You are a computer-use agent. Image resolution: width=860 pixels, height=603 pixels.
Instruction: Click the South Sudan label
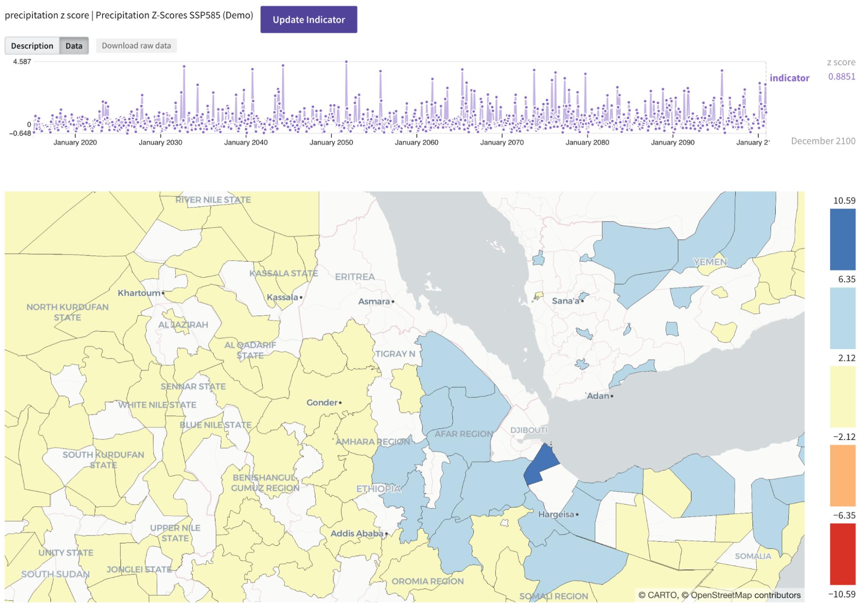(55, 574)
